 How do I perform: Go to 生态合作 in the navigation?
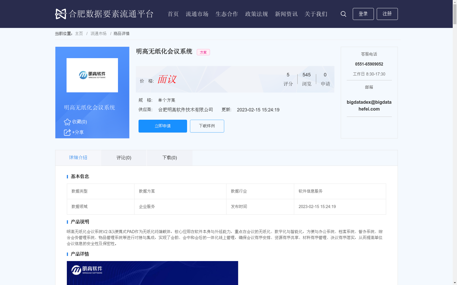click(x=227, y=14)
